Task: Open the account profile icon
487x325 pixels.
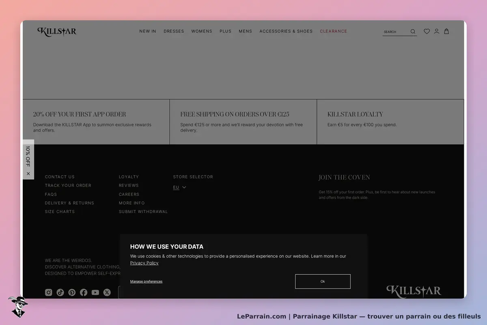Action: click(x=437, y=31)
